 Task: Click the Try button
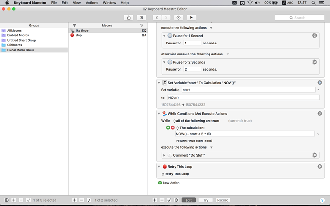pyautogui.click(x=206, y=200)
